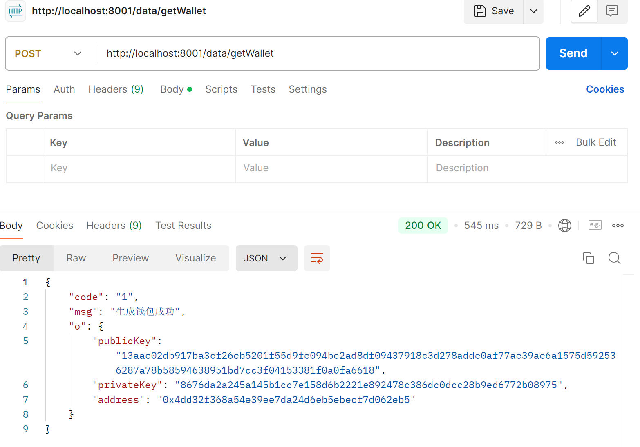Open the Scripts tab
640x447 pixels.
(x=221, y=89)
